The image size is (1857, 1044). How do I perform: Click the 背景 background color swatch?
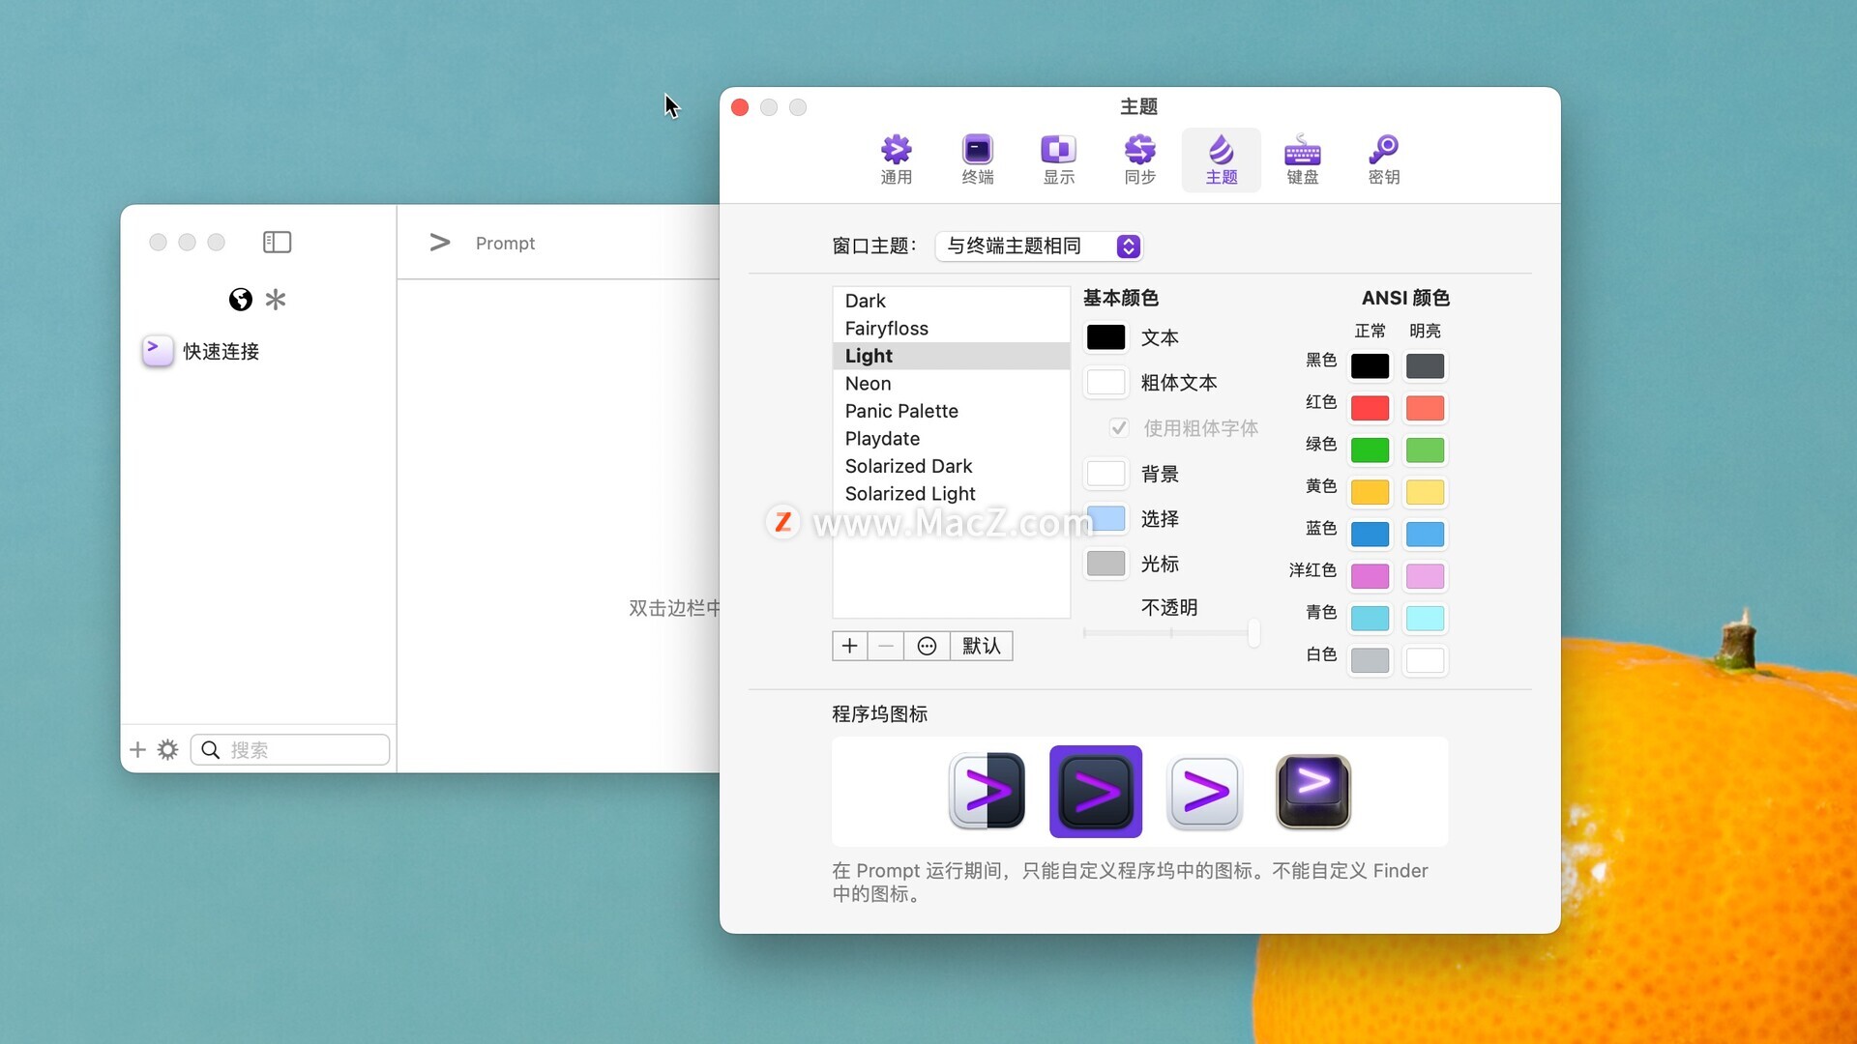point(1105,474)
